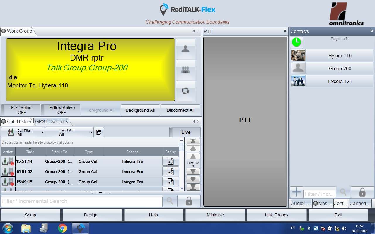Open the Call Filter dropdown
This screenshot has width=375, height=234.
tap(23, 132)
